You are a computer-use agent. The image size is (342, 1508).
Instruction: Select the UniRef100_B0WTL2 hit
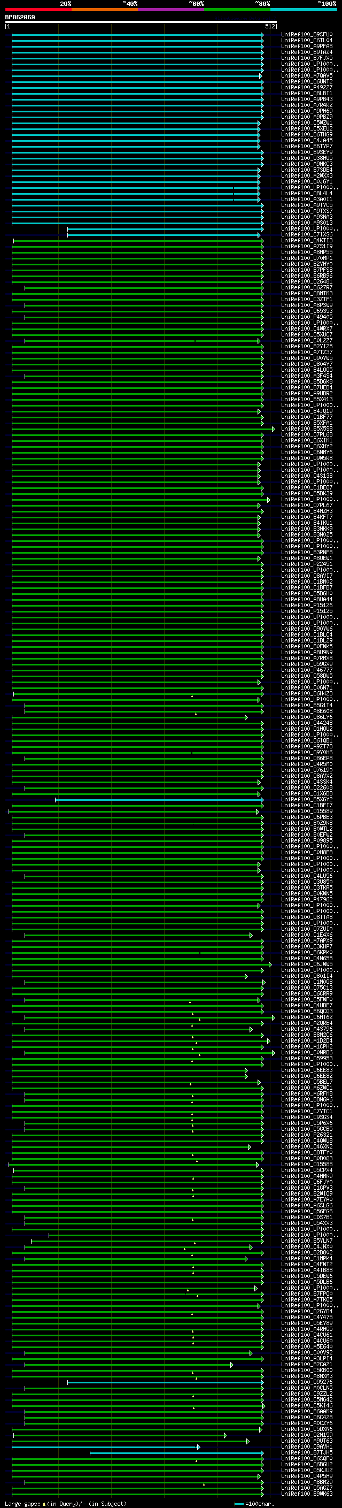click(x=306, y=829)
